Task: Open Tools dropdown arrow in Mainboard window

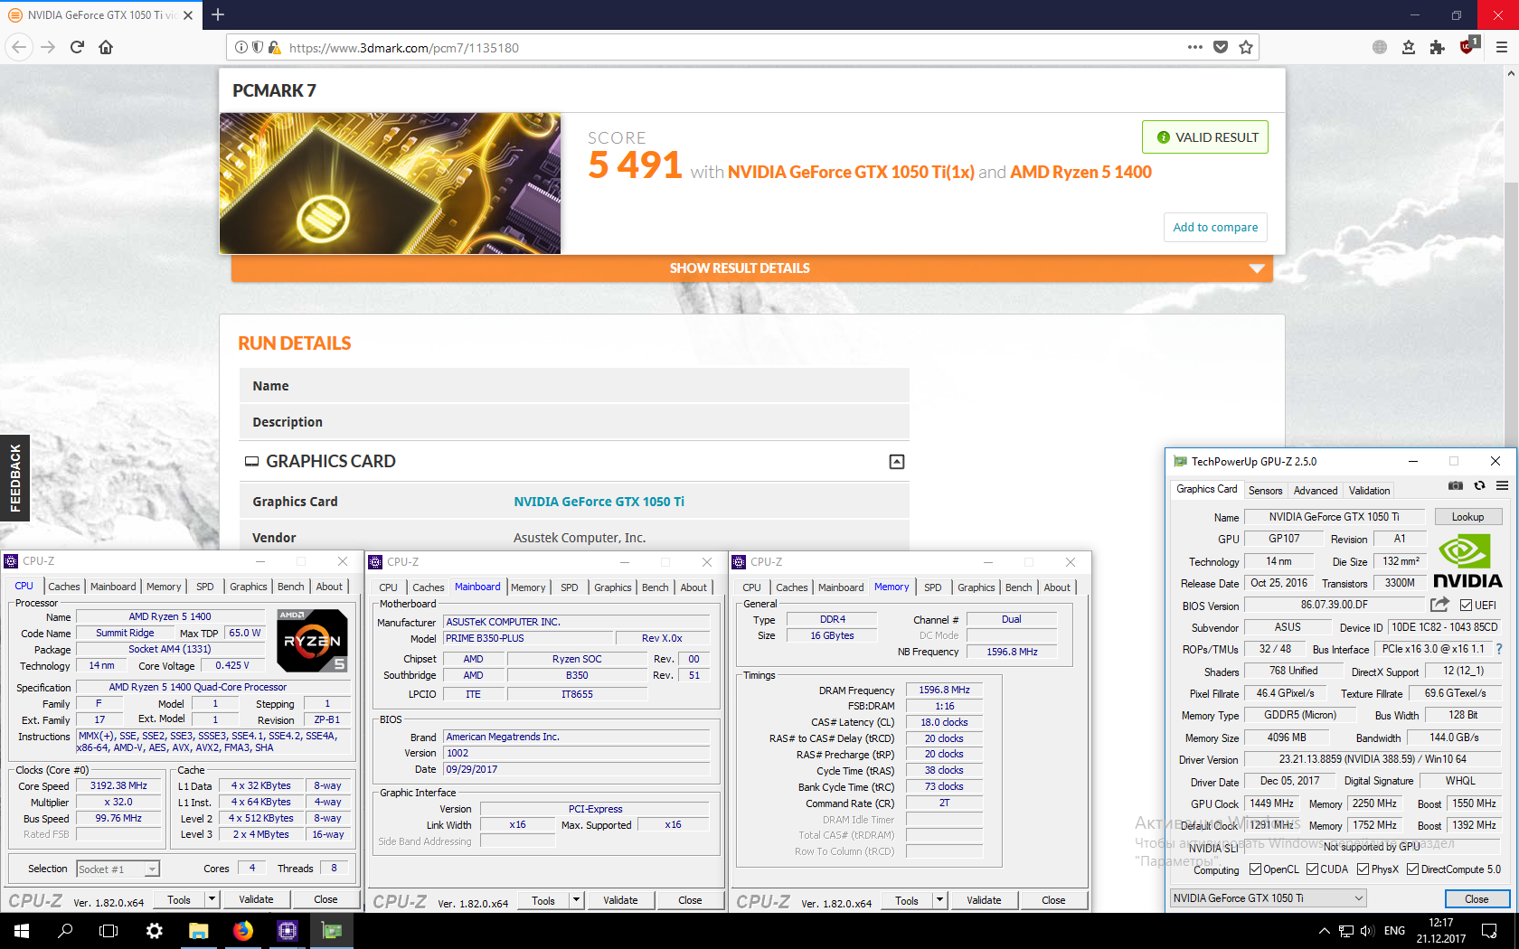Action: pyautogui.click(x=576, y=900)
